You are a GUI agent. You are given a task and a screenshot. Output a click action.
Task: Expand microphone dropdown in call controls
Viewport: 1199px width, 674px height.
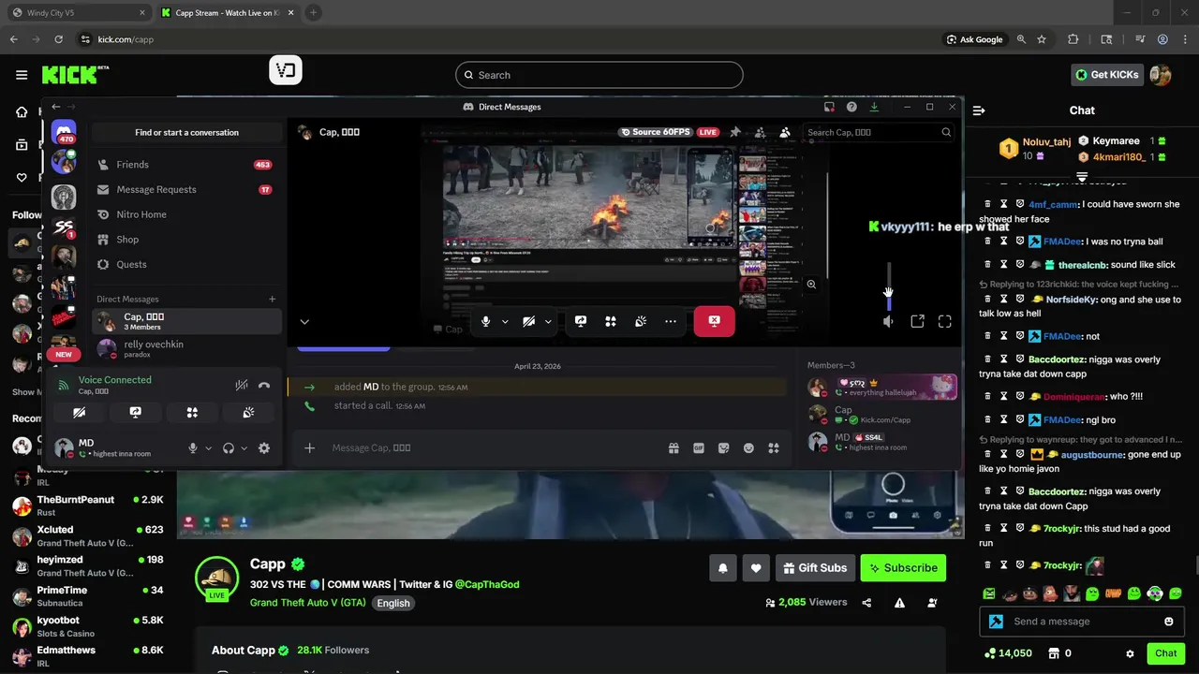tap(505, 321)
